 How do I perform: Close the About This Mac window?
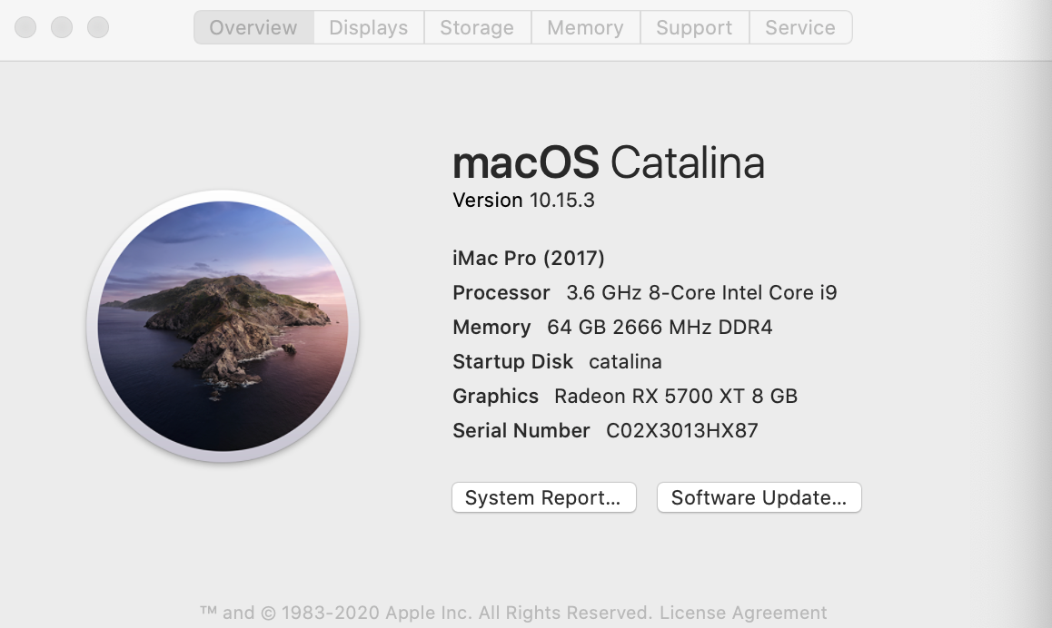click(25, 27)
